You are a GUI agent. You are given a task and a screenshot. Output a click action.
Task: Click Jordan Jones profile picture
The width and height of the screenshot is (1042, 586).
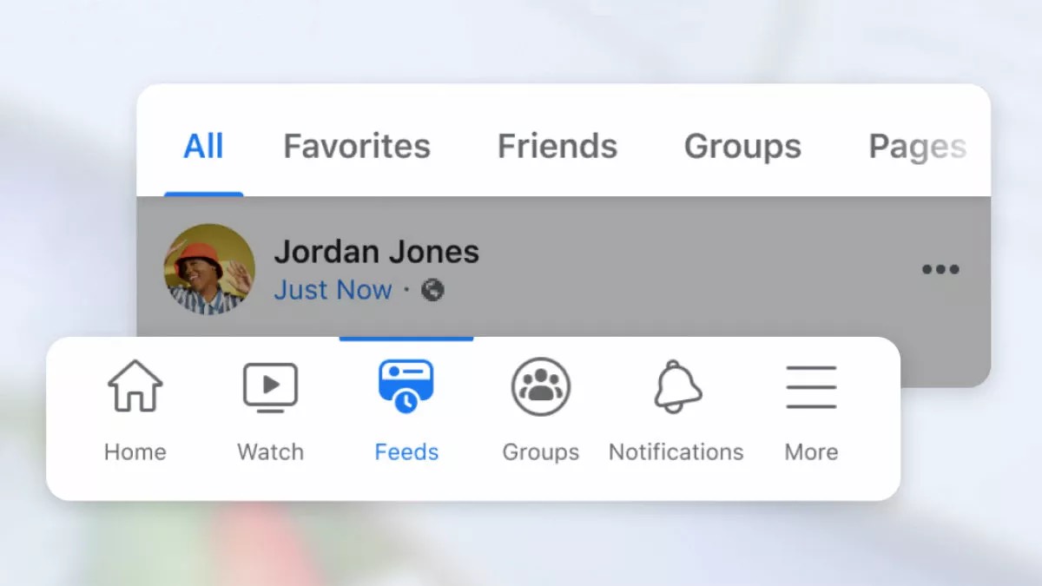(209, 269)
